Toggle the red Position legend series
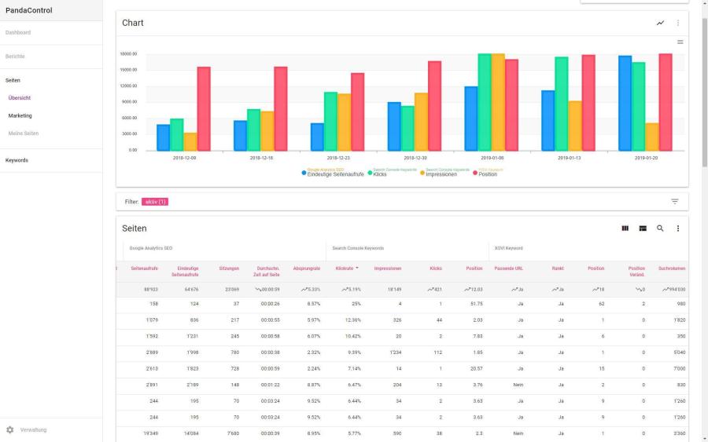Image resolution: width=708 pixels, height=442 pixels. [486, 174]
